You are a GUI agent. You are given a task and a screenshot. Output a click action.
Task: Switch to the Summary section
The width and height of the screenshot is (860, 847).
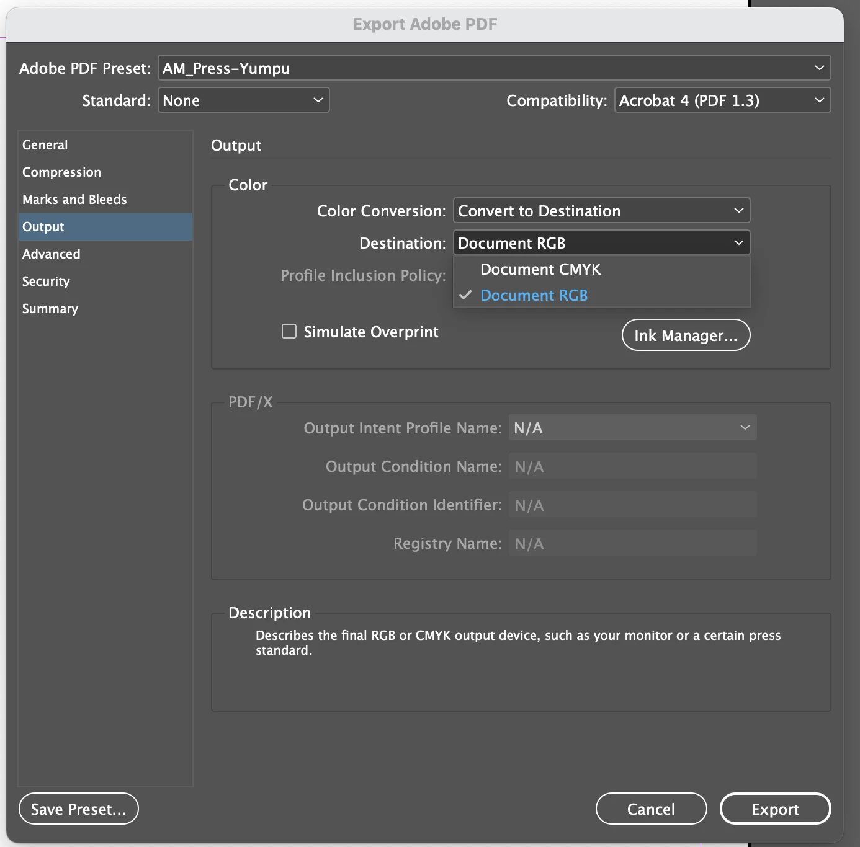click(x=105, y=309)
